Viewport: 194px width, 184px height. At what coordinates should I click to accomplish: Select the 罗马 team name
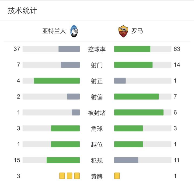137,31
